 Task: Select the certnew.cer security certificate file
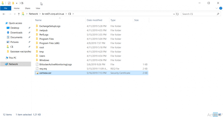click(45, 73)
